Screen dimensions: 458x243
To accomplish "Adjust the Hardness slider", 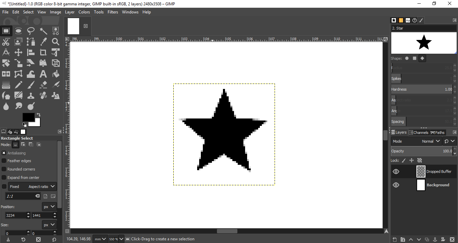I will coord(422,89).
